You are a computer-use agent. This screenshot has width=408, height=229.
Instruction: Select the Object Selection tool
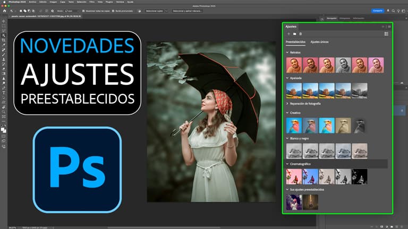click(x=4, y=36)
